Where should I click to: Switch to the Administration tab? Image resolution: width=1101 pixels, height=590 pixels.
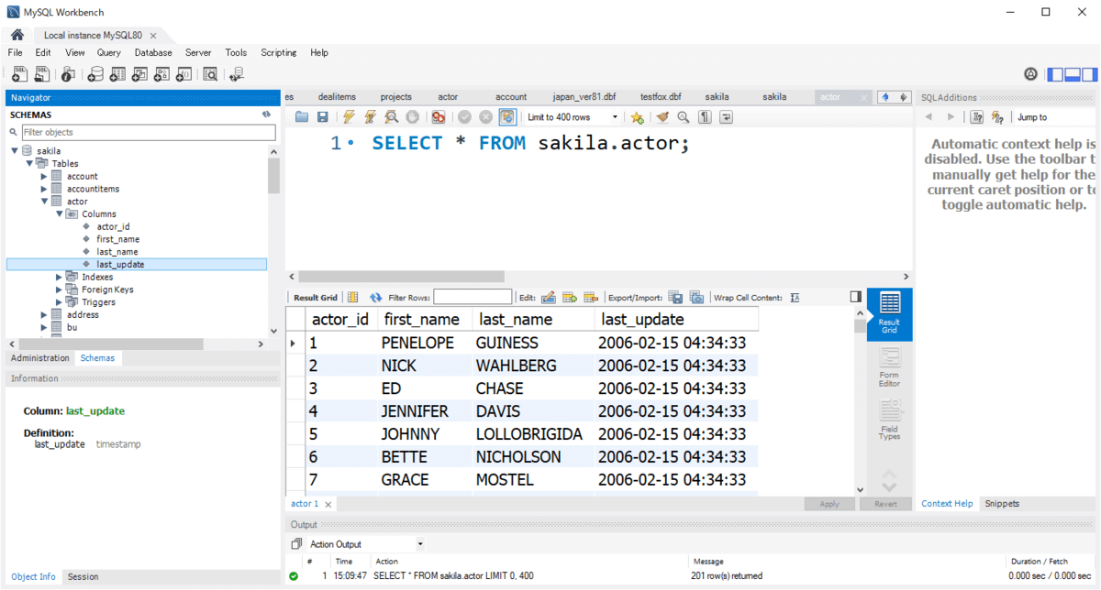point(39,358)
